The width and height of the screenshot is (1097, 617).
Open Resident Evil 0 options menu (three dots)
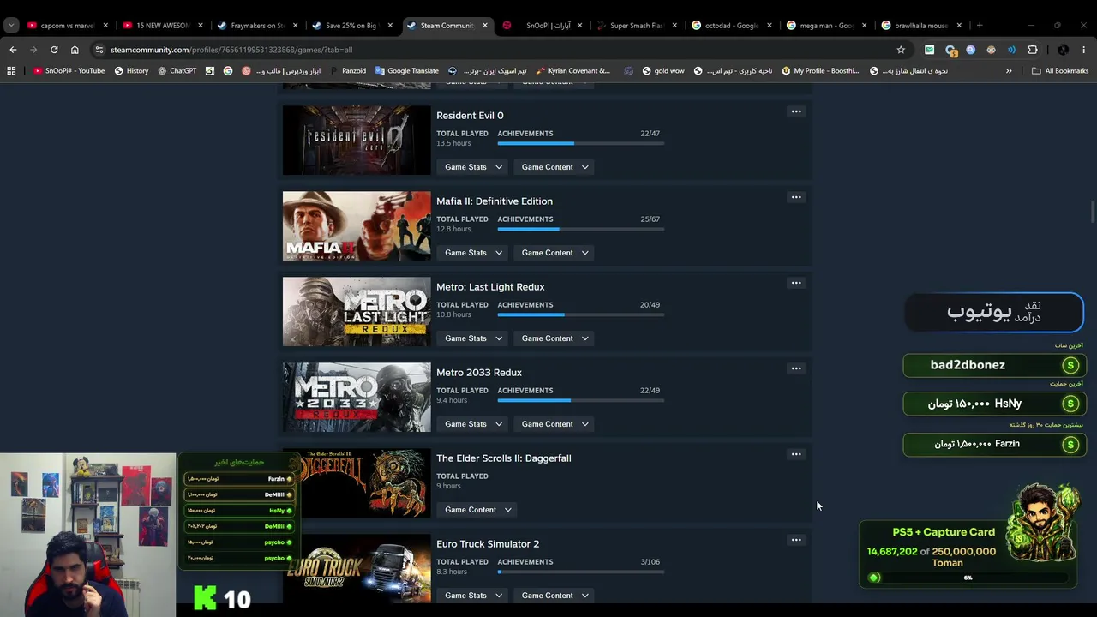(796, 111)
